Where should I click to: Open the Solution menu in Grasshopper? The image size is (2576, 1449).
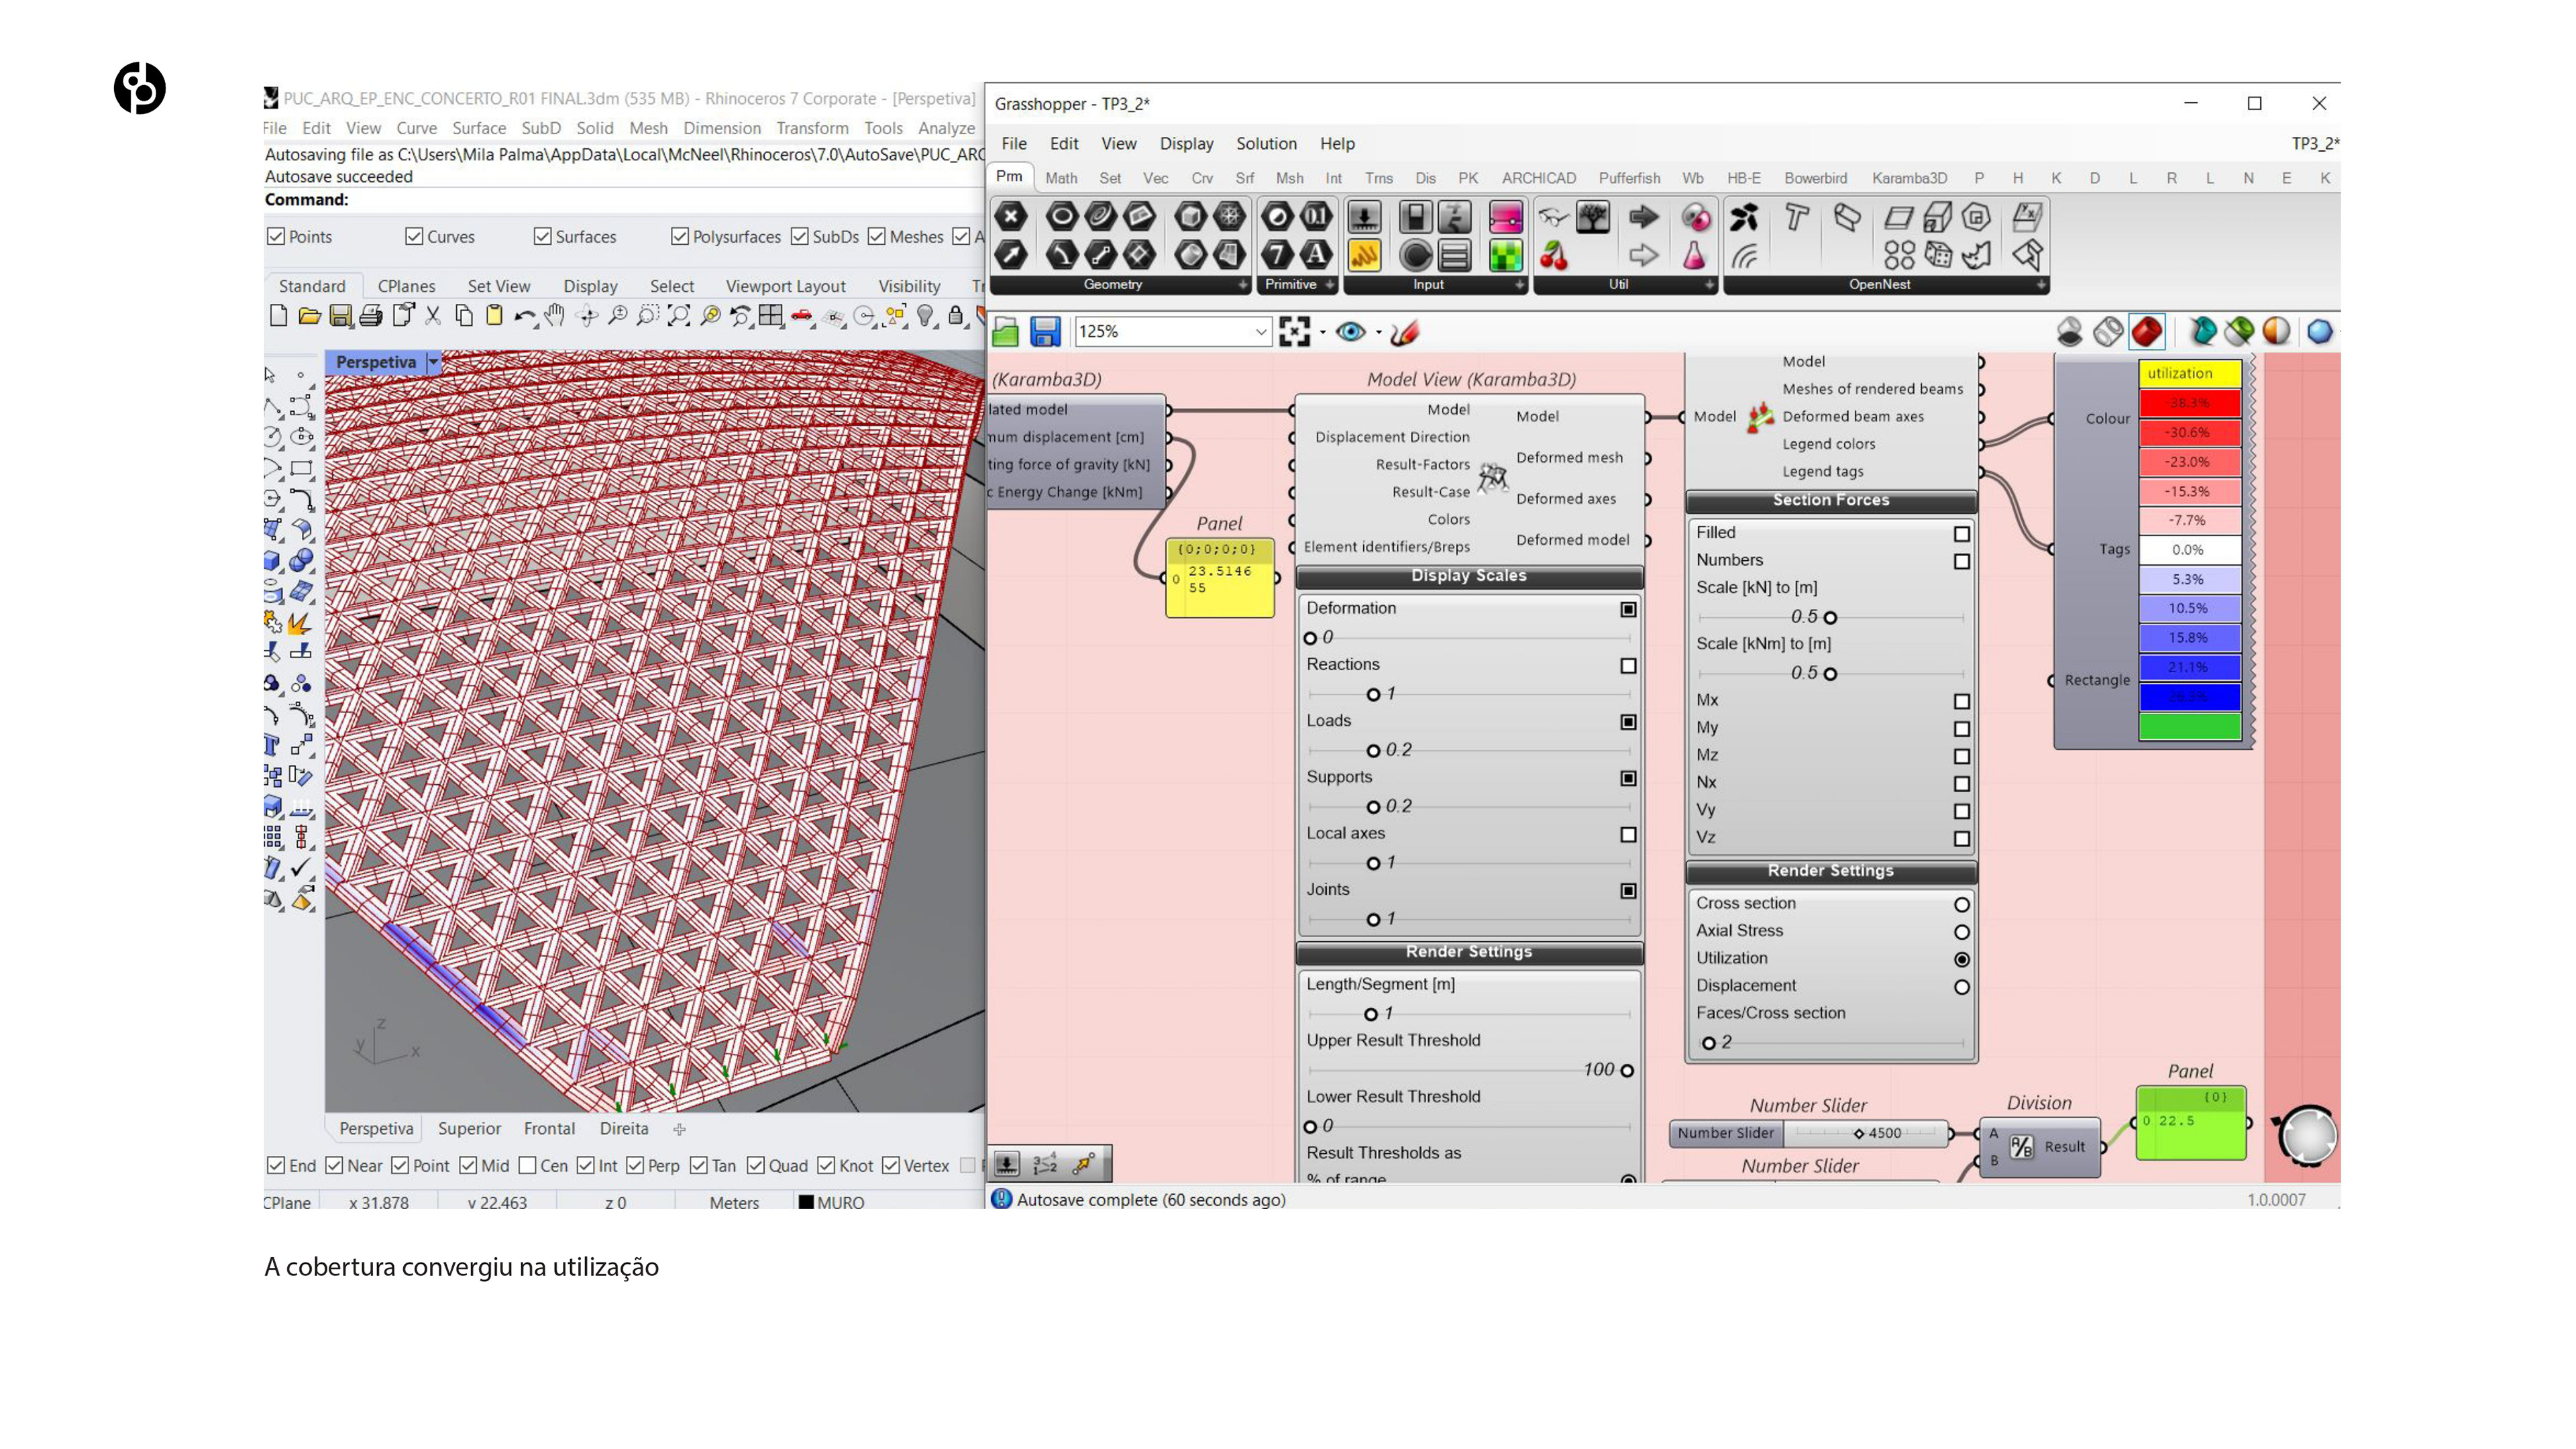(1266, 143)
